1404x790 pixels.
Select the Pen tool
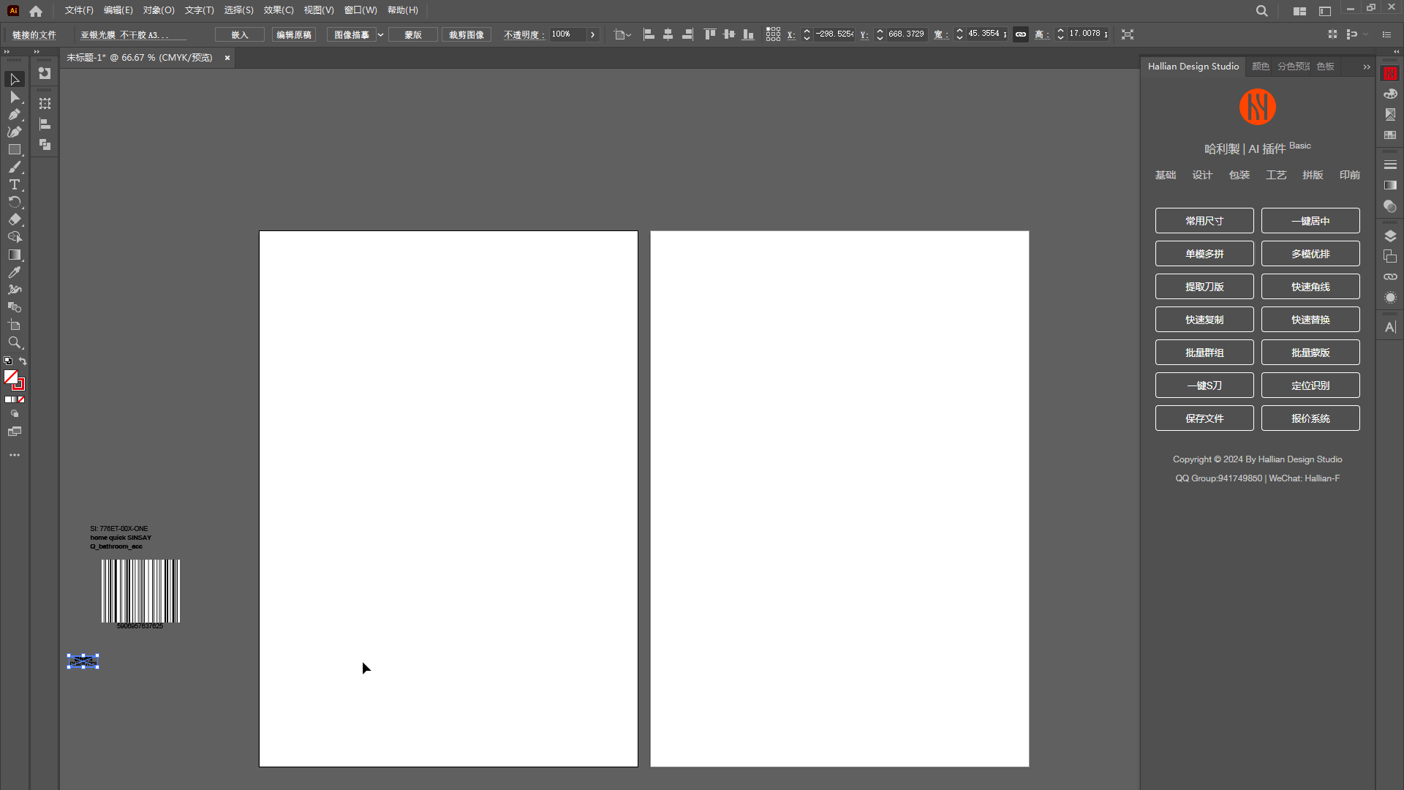point(15,114)
